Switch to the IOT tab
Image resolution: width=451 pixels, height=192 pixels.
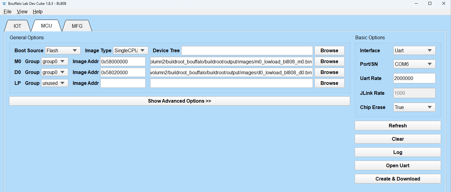(x=18, y=26)
